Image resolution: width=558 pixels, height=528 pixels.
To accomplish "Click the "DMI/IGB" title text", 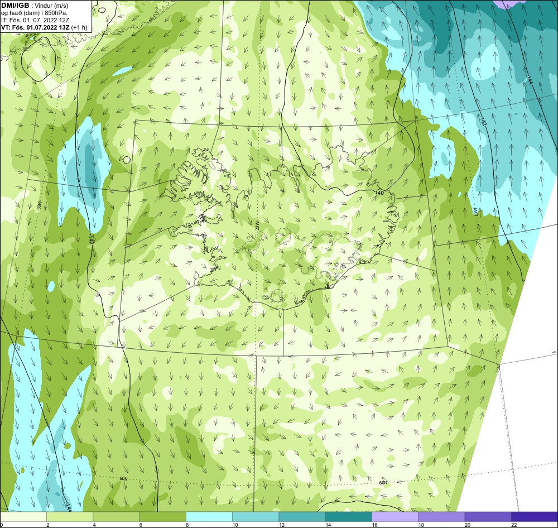I will [x=15, y=6].
